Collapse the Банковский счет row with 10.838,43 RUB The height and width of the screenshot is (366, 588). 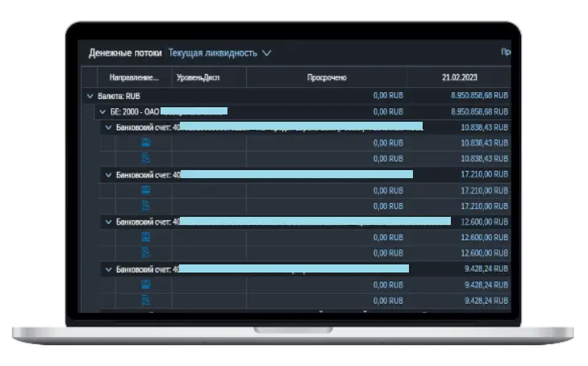109,127
